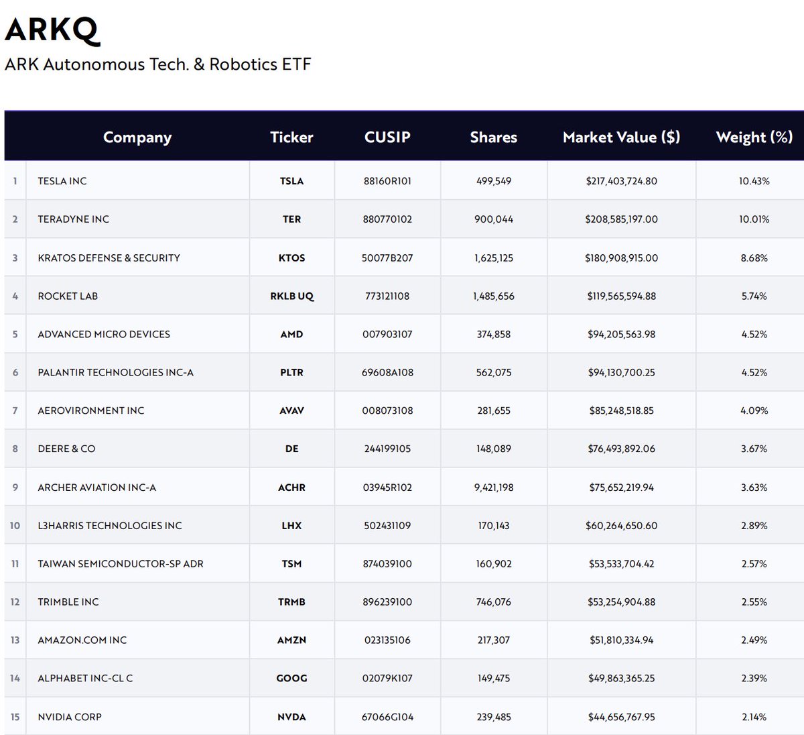The height and width of the screenshot is (735, 804).
Task: Select the Shares column header
Action: (x=493, y=137)
